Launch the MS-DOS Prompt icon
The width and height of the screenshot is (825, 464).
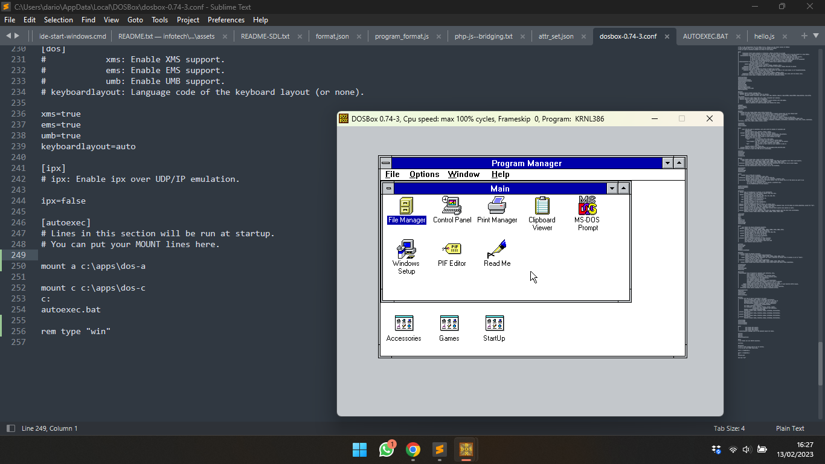588,214
